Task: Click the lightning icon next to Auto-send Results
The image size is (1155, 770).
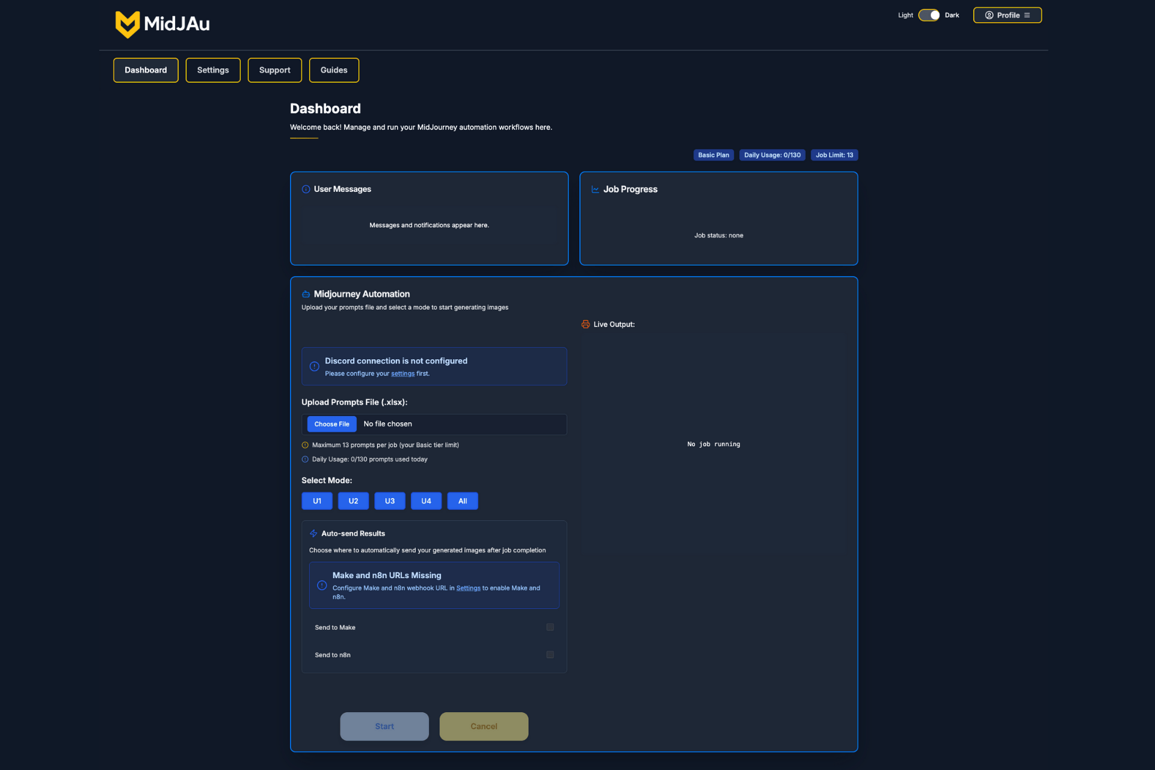Action: click(x=313, y=533)
